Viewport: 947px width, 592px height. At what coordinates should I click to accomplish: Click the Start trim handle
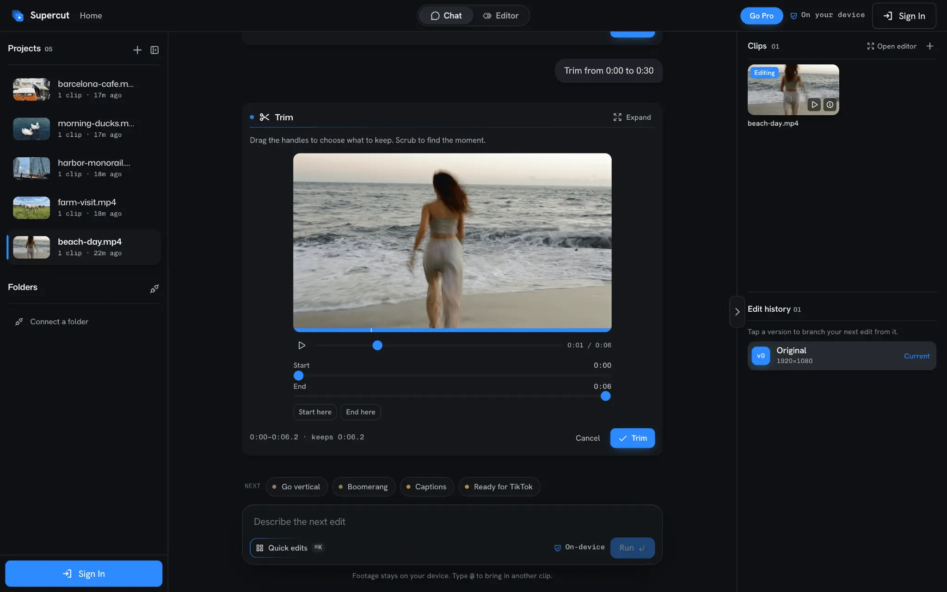click(299, 376)
